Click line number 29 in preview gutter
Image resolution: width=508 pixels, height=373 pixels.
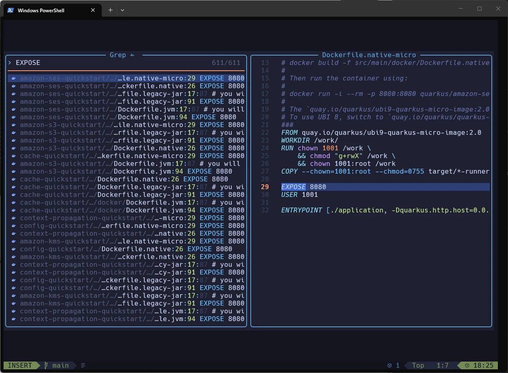[x=265, y=187]
